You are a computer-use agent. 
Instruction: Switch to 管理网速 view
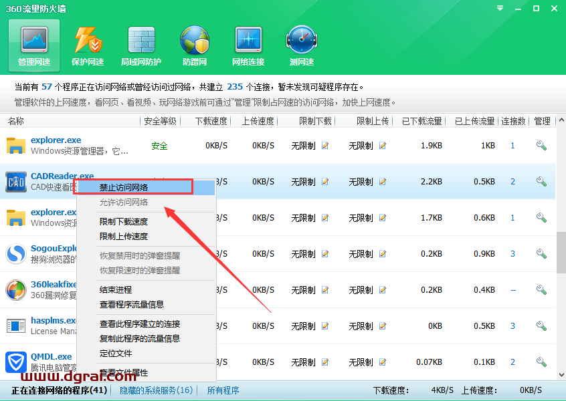pos(34,45)
